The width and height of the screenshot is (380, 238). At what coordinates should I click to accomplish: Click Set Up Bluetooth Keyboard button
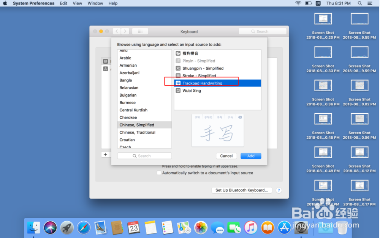click(242, 190)
